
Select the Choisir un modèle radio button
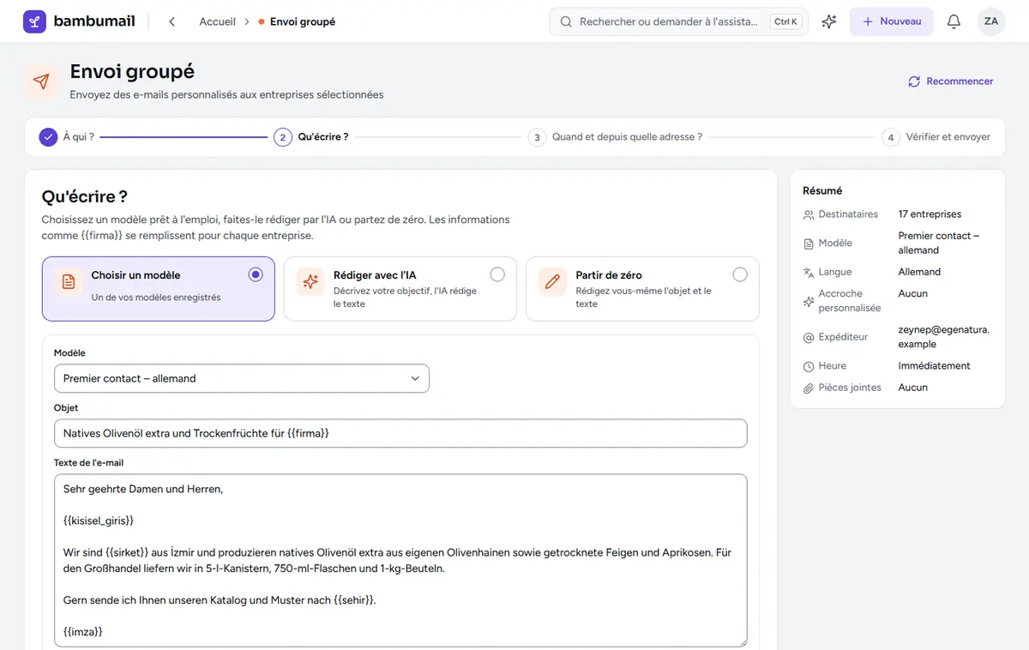pos(255,274)
